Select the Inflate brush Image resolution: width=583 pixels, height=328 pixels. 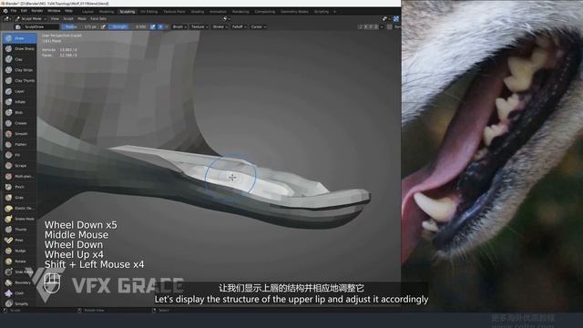pos(19,102)
